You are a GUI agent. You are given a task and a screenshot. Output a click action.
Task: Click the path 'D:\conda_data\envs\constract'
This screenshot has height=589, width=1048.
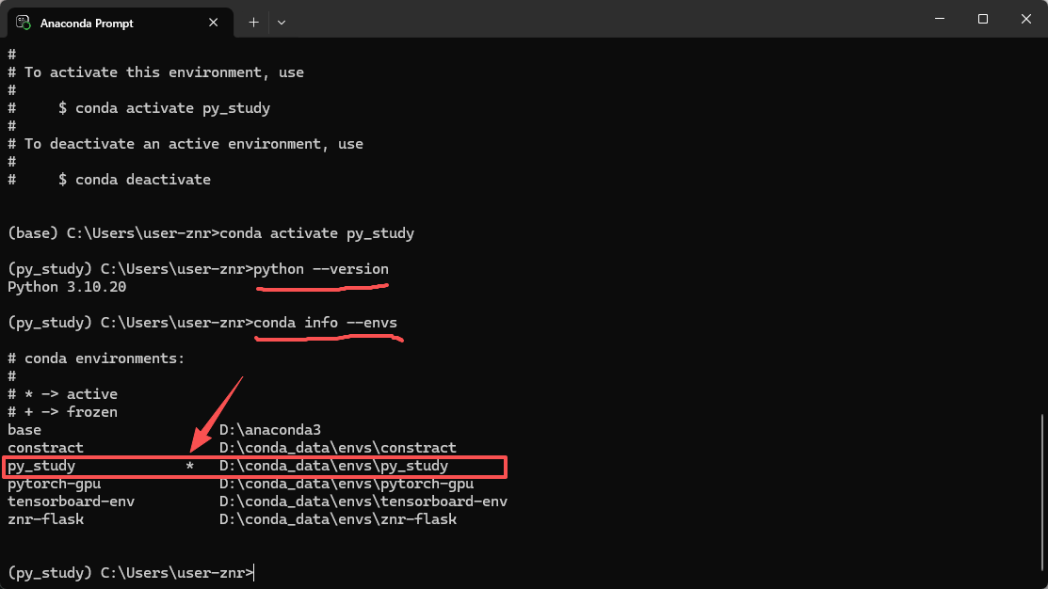(x=337, y=448)
